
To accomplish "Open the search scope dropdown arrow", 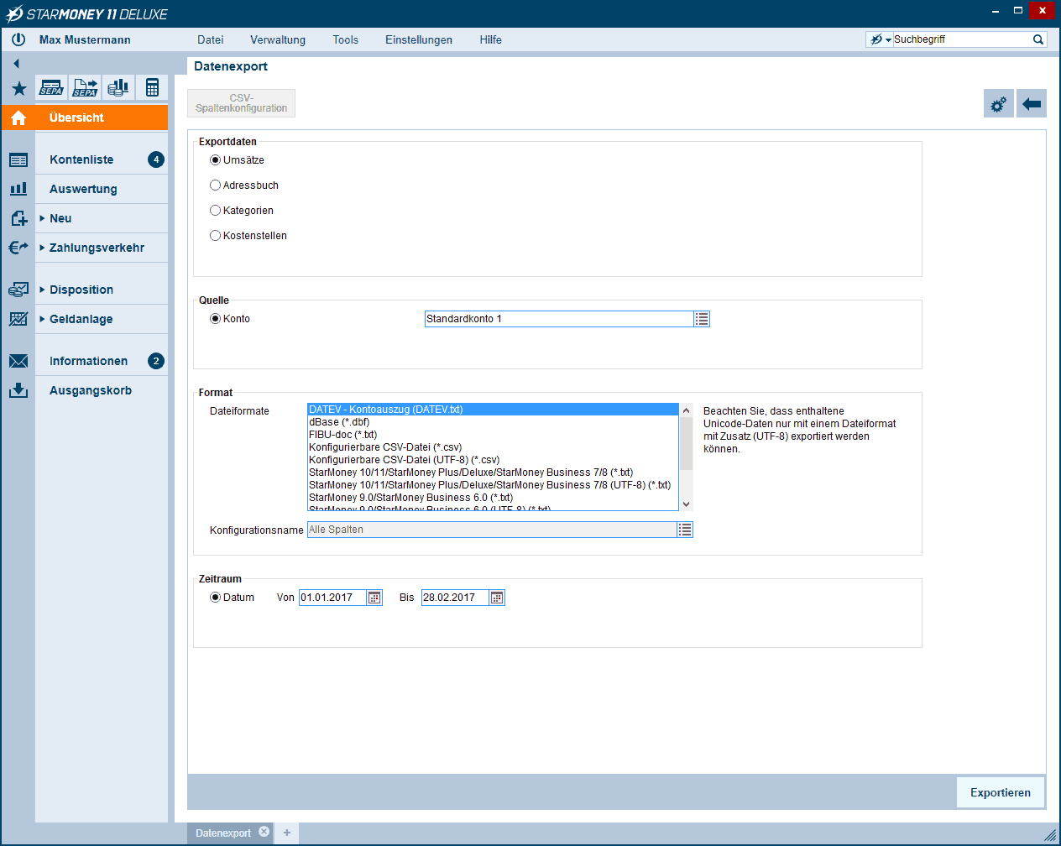I will click(x=888, y=40).
